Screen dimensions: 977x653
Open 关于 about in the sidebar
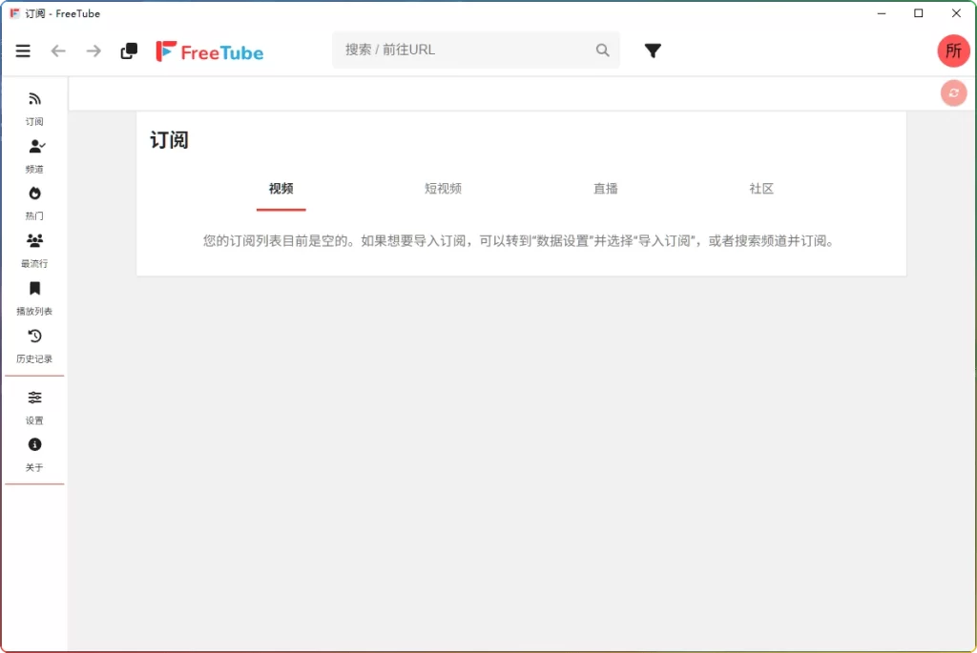tap(34, 455)
